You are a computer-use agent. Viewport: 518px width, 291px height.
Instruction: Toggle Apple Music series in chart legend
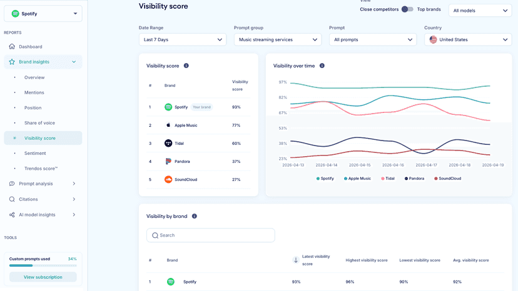(x=357, y=179)
